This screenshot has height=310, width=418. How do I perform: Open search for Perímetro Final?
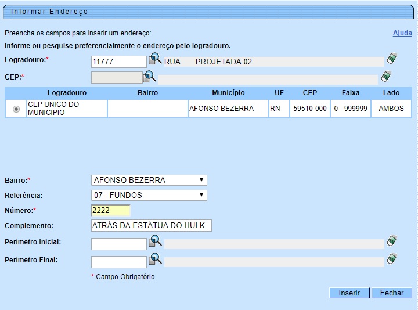click(155, 259)
